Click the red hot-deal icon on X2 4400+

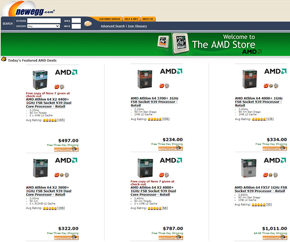(x=57, y=86)
